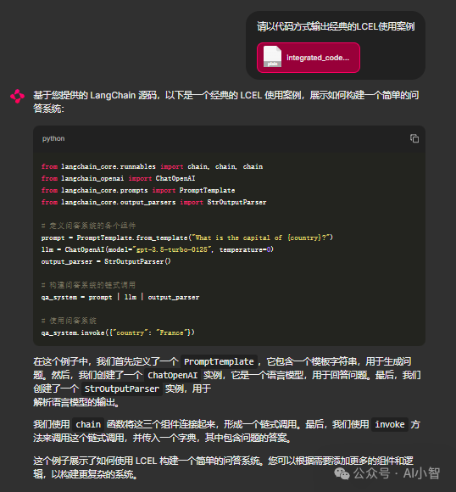Image resolution: width=456 pixels, height=492 pixels.
Task: Click the langchain_core.output_parsers import line
Action: click(153, 202)
